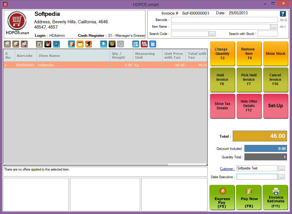Click Invoice Estimate F11 button
Image resolution: width=292 pixels, height=214 pixels.
coord(275,197)
